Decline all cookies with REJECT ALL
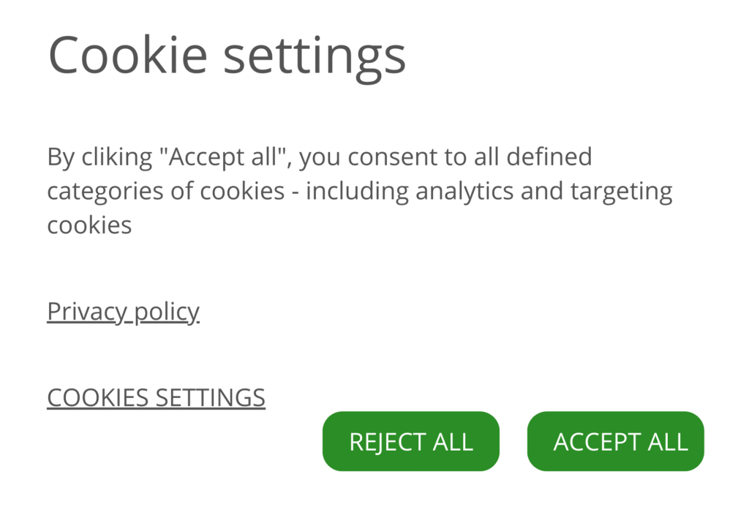This screenshot has height=518, width=749. 410,441
